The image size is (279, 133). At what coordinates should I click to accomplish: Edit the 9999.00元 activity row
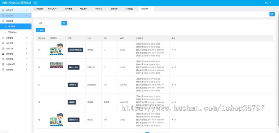pyautogui.click(x=172, y=102)
